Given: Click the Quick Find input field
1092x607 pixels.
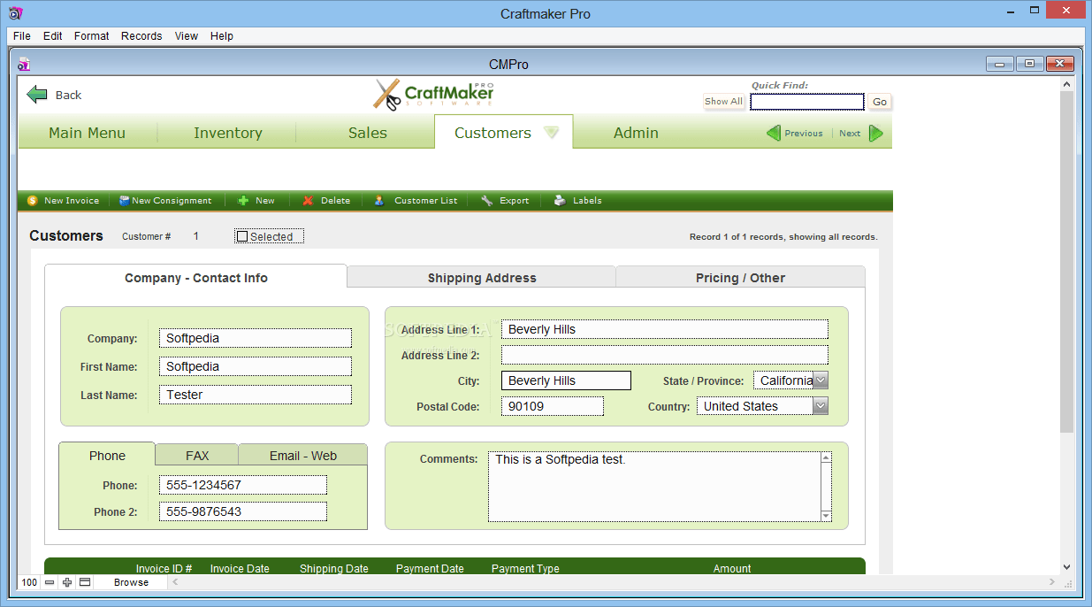Looking at the screenshot, I should (807, 102).
